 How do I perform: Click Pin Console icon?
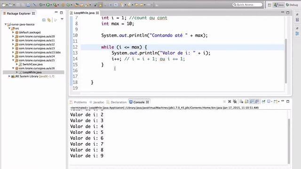(263, 101)
